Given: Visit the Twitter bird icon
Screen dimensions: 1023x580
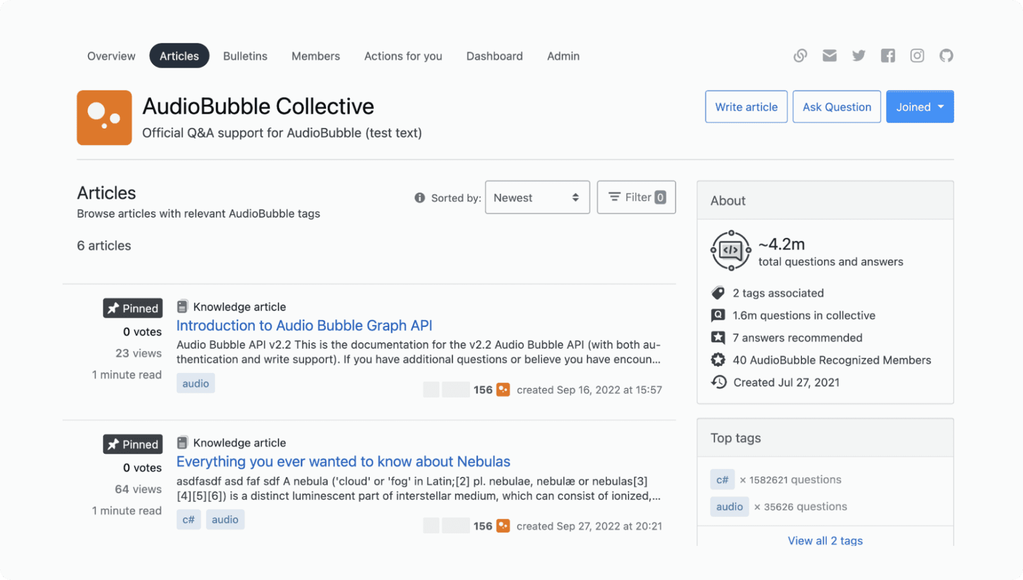Looking at the screenshot, I should tap(859, 56).
